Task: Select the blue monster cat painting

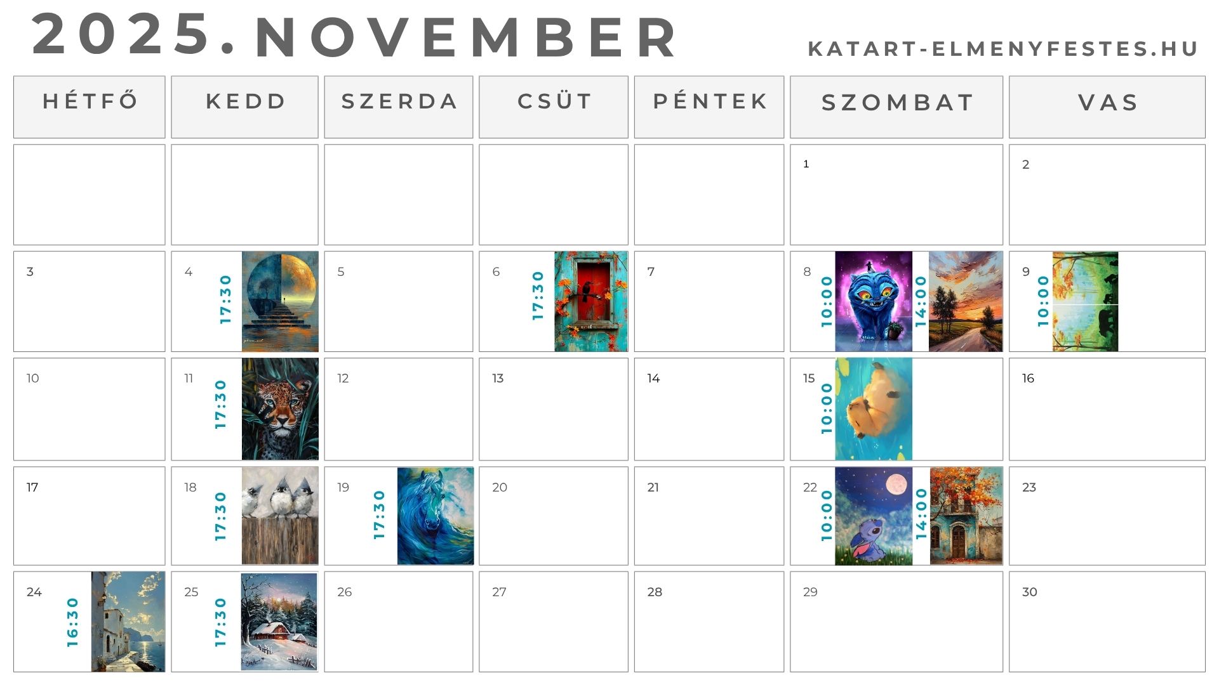Action: pos(873,301)
